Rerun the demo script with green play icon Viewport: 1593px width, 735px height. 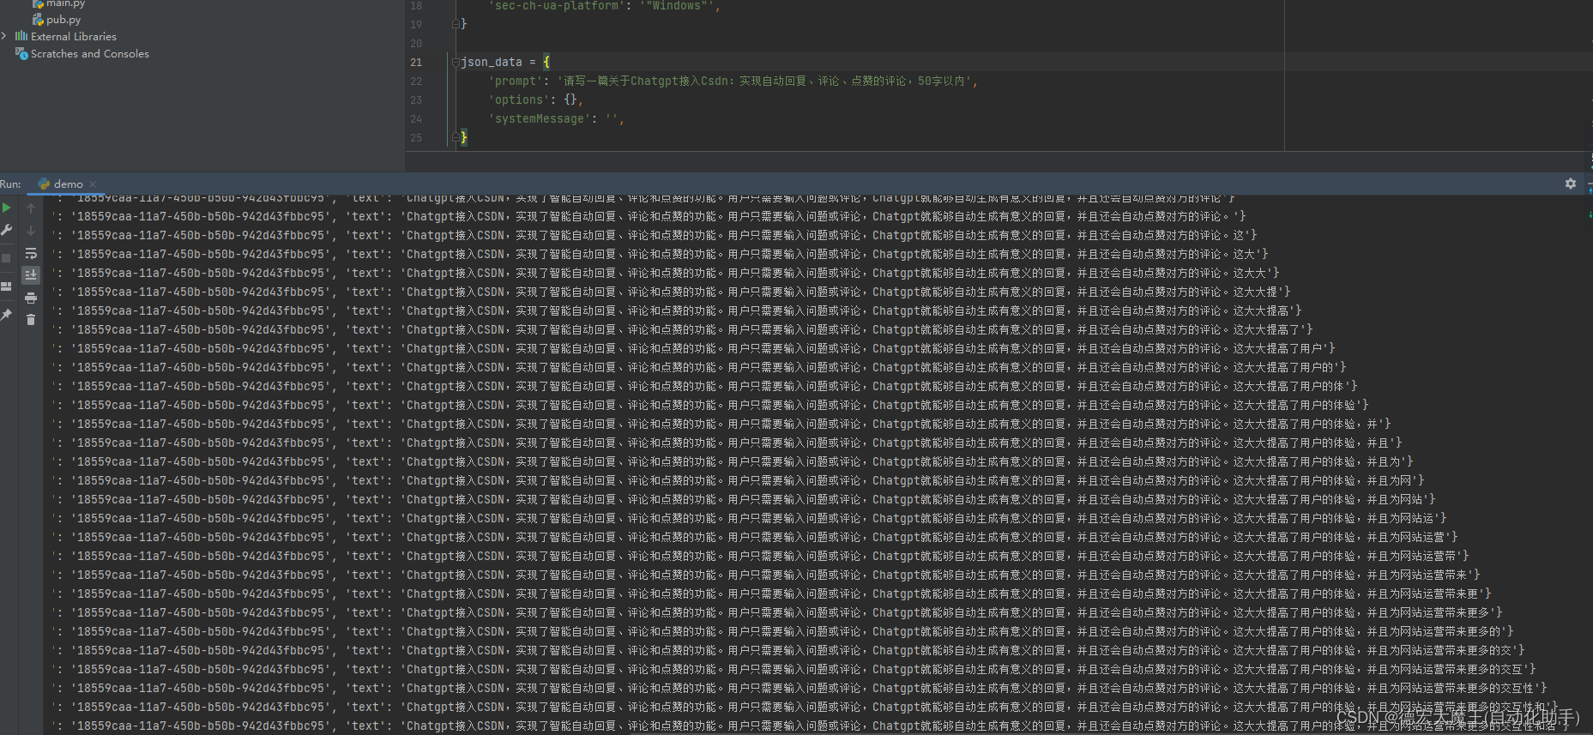[x=7, y=208]
